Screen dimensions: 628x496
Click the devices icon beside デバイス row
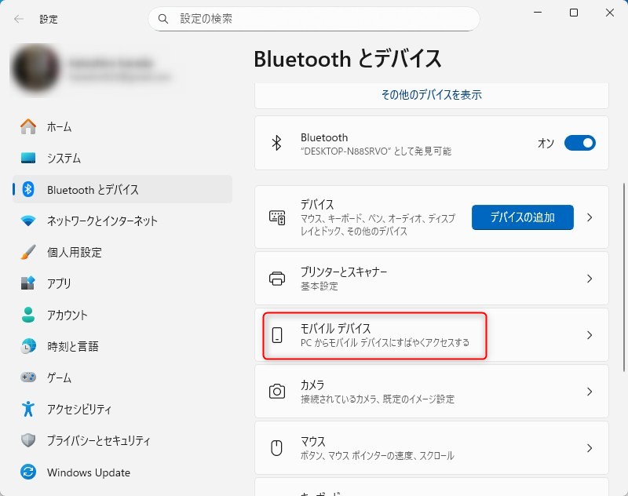pos(276,217)
